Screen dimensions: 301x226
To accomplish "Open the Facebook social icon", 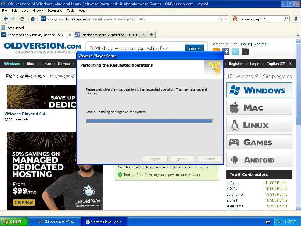I will pos(226,51).
